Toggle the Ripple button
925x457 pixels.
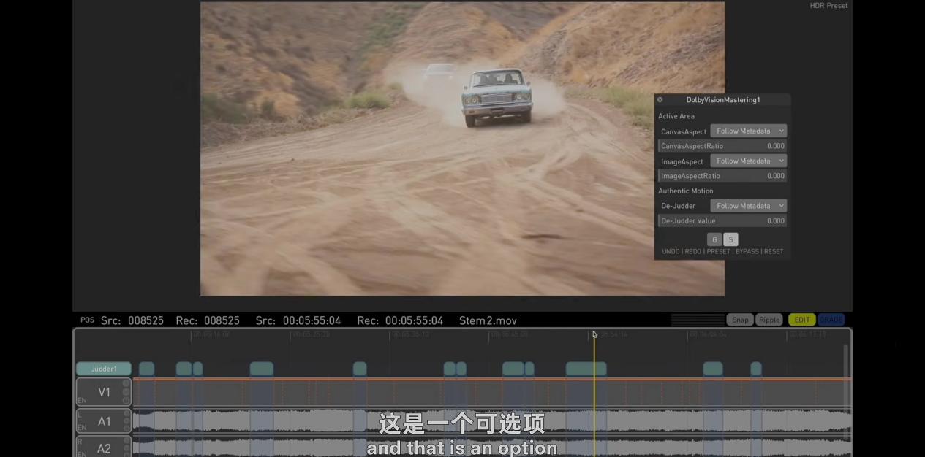[x=769, y=320]
